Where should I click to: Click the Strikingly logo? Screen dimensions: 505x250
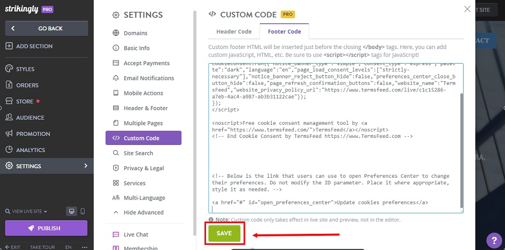tap(22, 9)
